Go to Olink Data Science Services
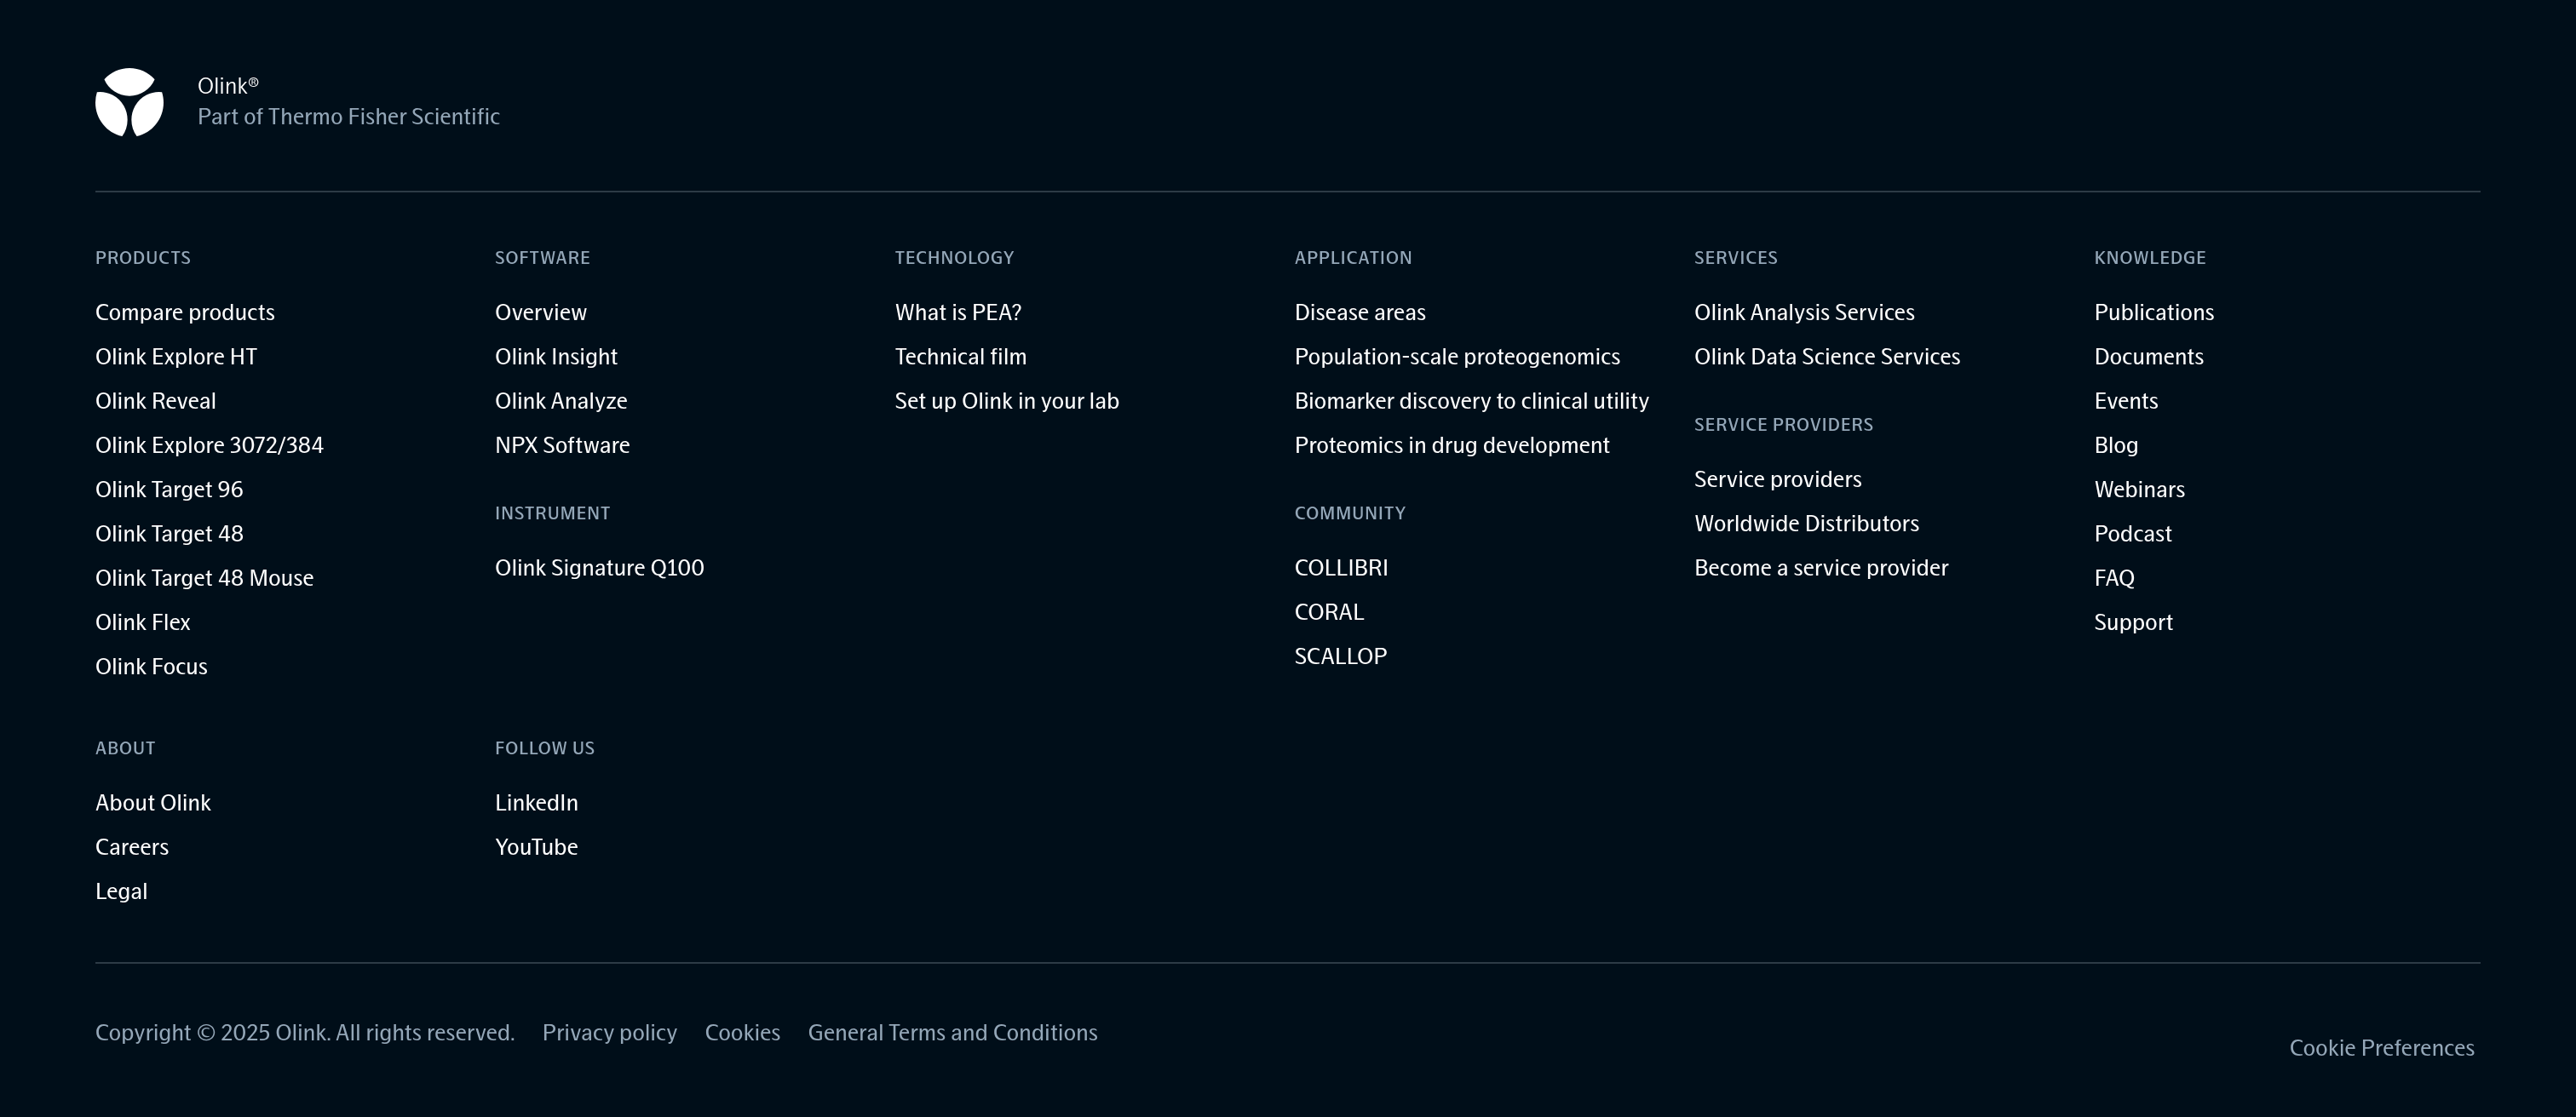 (x=1827, y=357)
